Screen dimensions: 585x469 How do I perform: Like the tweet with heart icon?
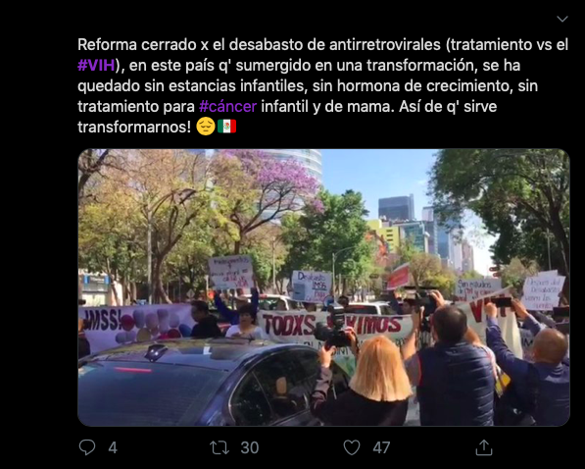pyautogui.click(x=352, y=447)
